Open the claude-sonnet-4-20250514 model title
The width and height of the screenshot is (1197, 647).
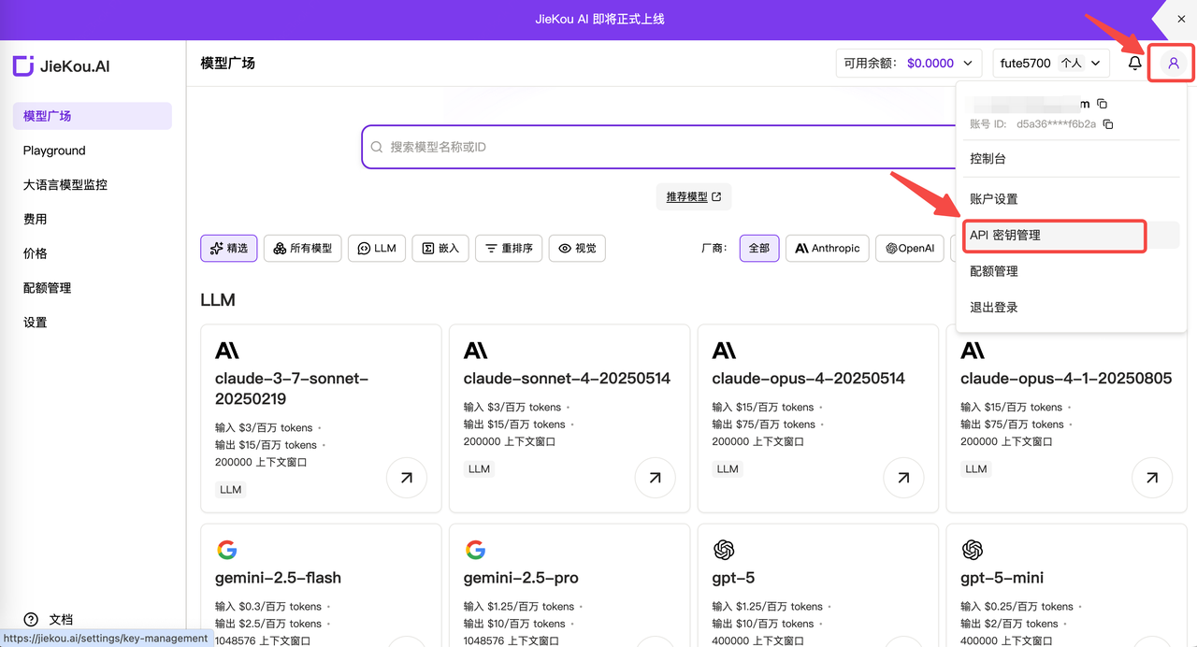click(567, 379)
